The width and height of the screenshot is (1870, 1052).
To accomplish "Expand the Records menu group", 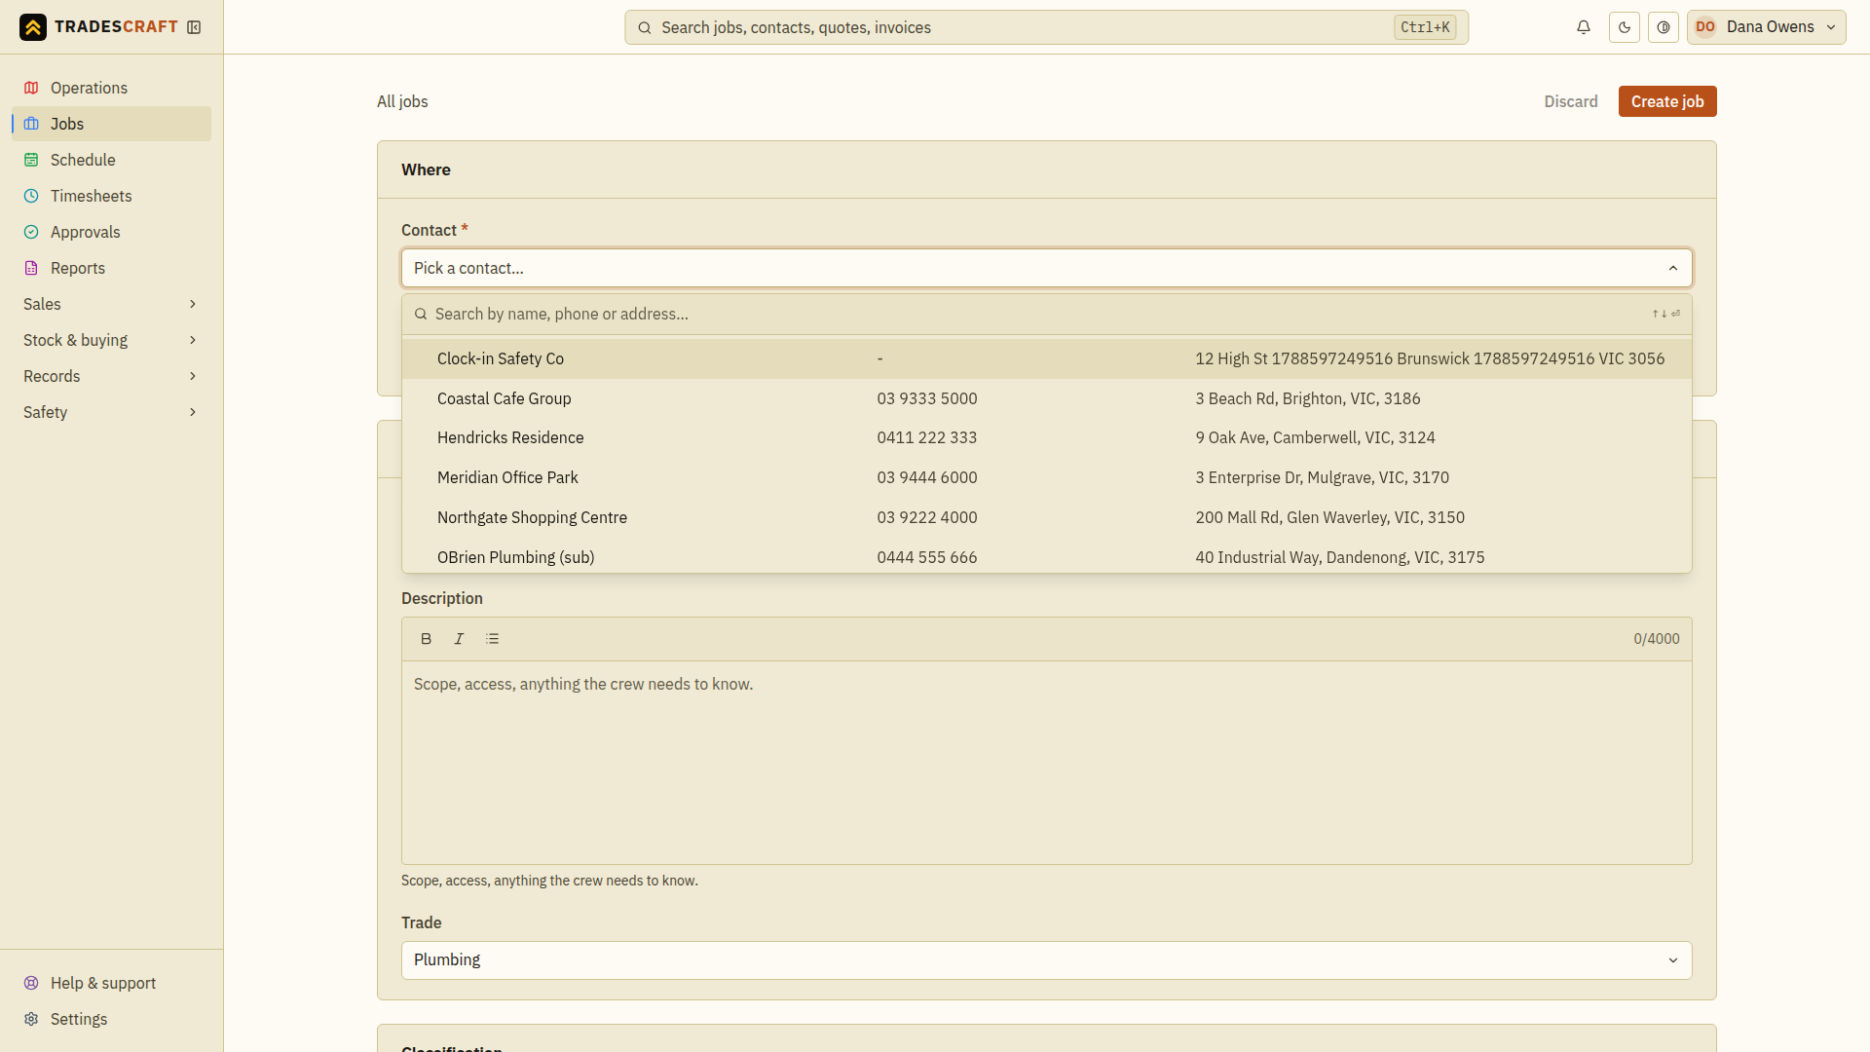I will [111, 376].
